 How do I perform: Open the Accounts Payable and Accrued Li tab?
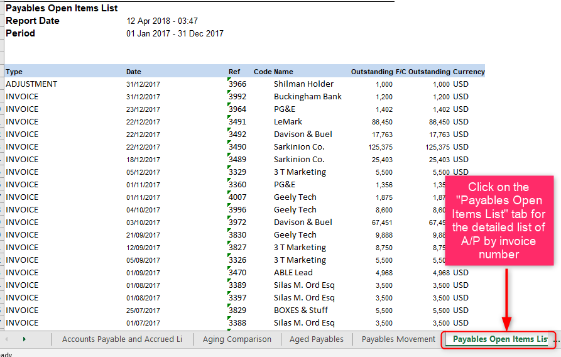click(x=122, y=339)
